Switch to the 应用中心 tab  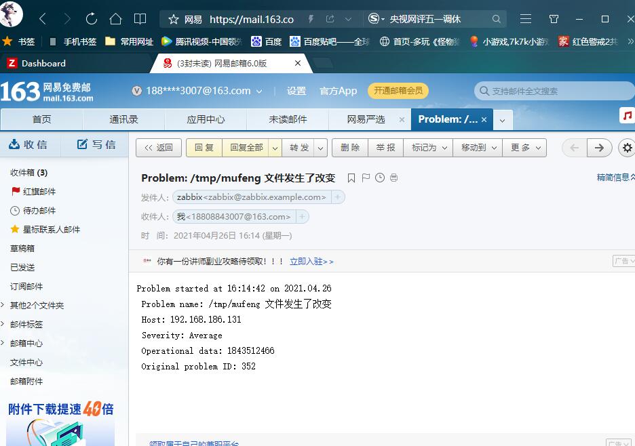(x=206, y=119)
